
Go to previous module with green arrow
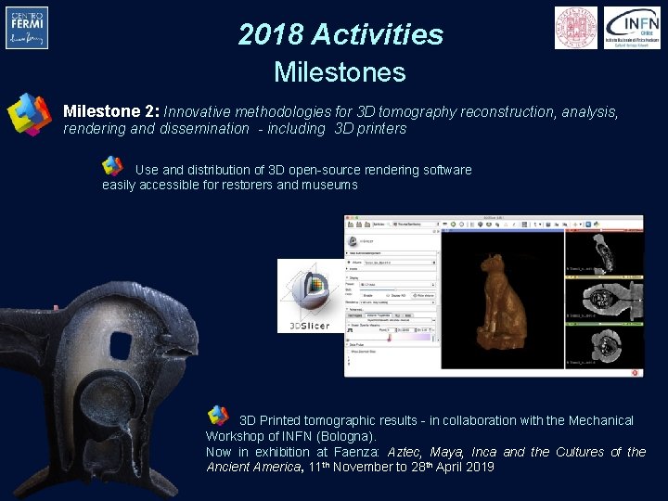pyautogui.click(x=453, y=225)
